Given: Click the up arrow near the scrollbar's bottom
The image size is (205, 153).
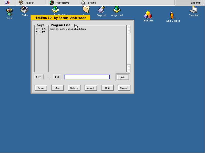Looking at the screenshot, I should pos(129,66).
